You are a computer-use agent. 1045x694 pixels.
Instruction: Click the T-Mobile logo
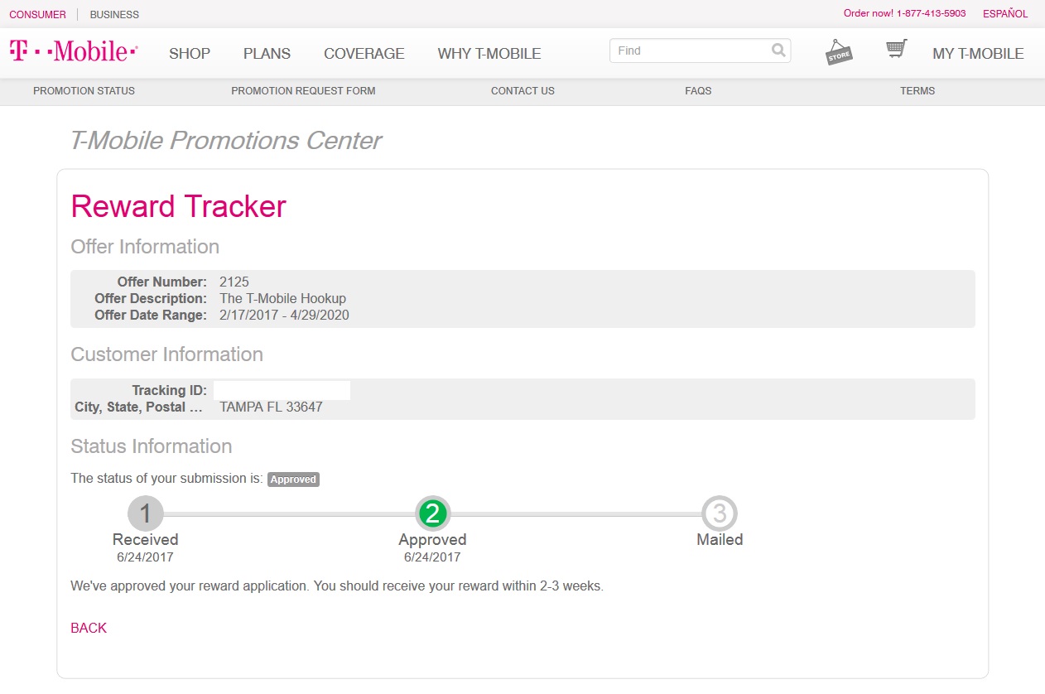(74, 51)
